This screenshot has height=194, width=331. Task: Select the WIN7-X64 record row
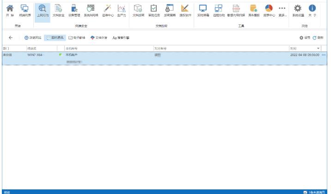139,55
